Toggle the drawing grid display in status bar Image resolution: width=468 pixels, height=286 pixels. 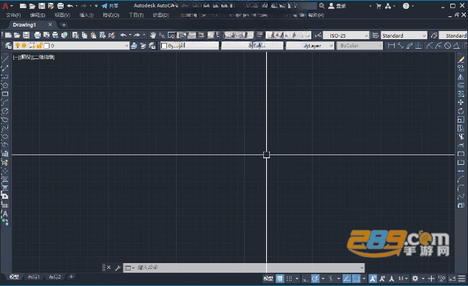(279, 279)
